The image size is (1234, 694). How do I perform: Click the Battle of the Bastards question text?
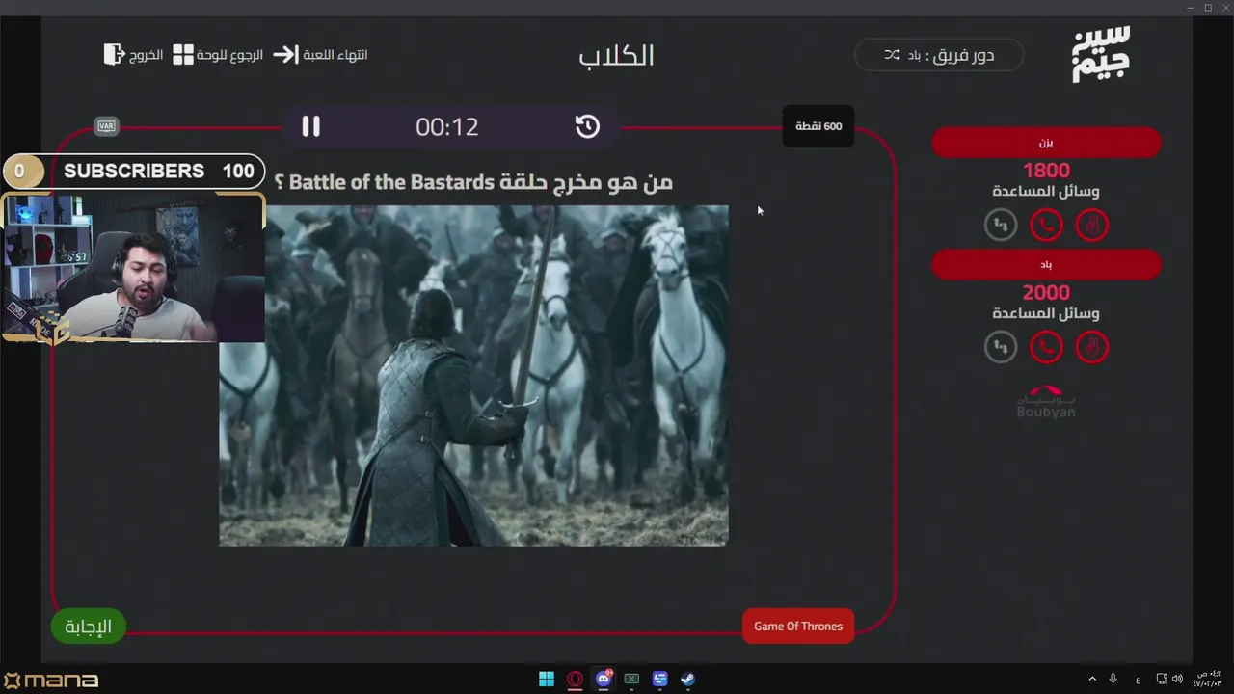(x=473, y=182)
